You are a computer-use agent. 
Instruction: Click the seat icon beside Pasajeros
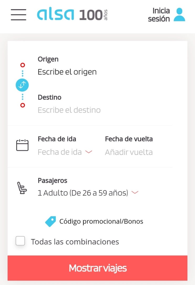click(x=22, y=188)
